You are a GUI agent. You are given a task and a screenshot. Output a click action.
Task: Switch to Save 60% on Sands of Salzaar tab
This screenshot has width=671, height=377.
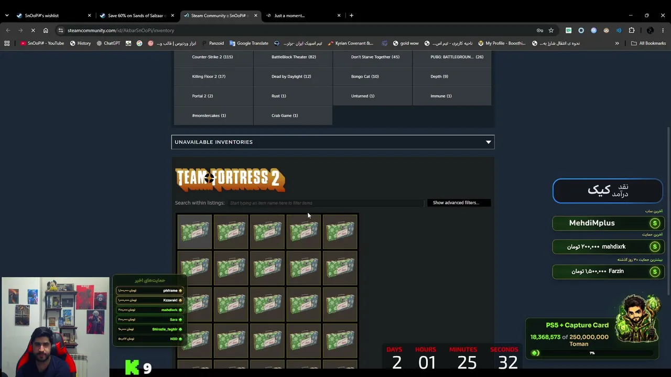[136, 16]
